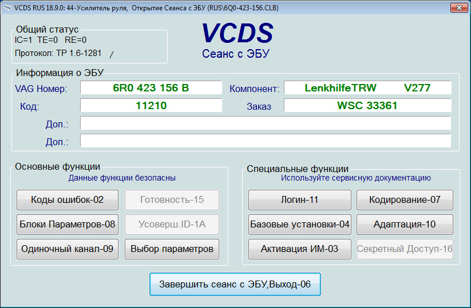The width and height of the screenshot is (471, 308).
Task: Open Кодирование-07 function
Action: pos(405,200)
